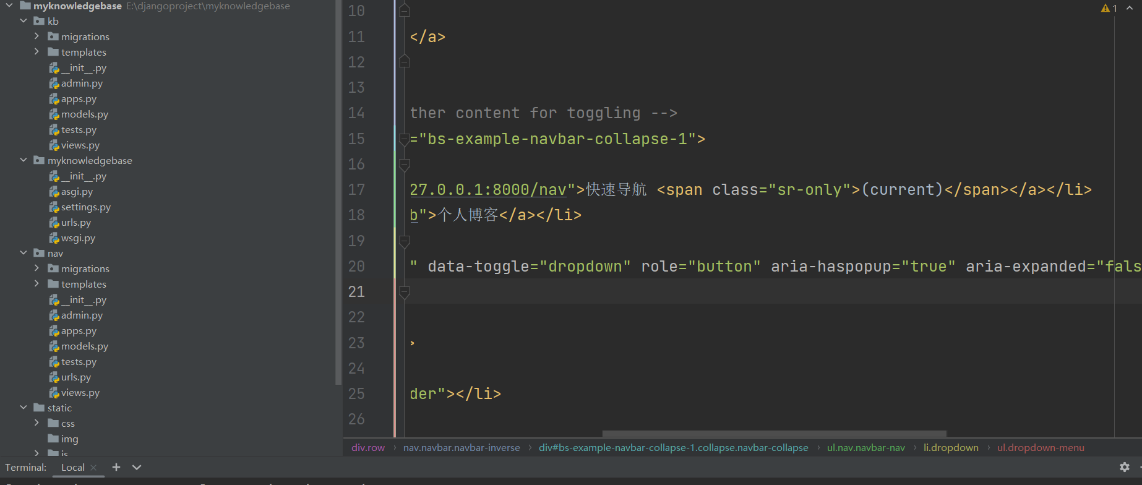Expand the templates folder under nav

tap(36, 284)
